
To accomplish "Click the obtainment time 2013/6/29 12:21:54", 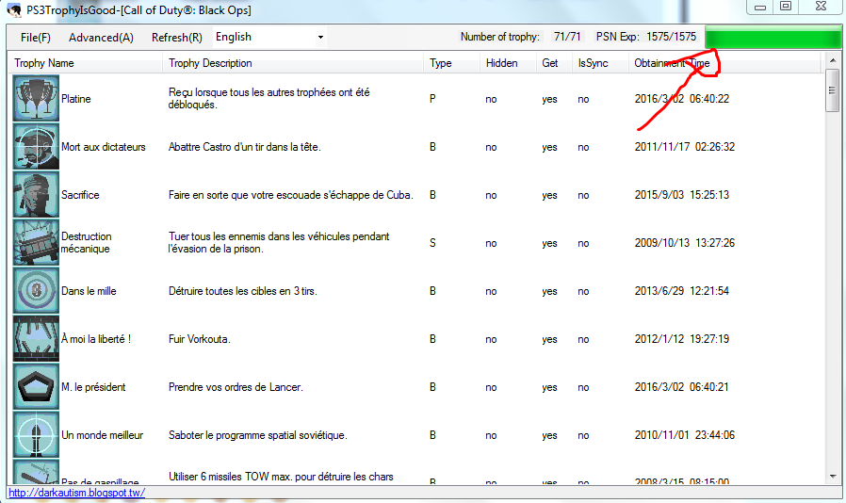I will 682,291.
